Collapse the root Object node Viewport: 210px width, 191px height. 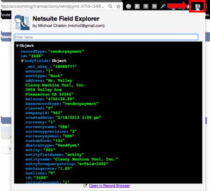pyautogui.click(x=17, y=46)
